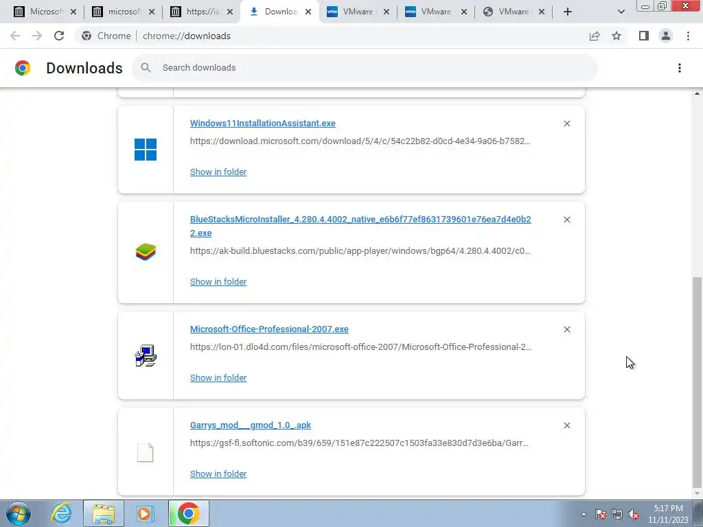Show Microsoft Office 2007 in folder

click(x=218, y=378)
